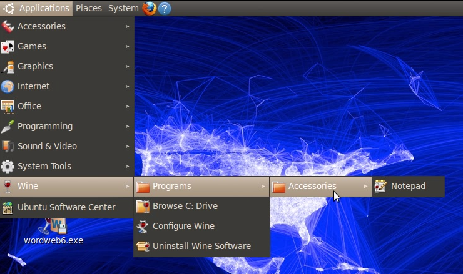
Task: Open the Internet category
Action: tap(67, 86)
